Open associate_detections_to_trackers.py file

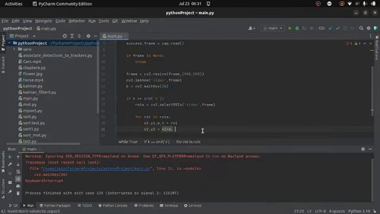click(58, 55)
